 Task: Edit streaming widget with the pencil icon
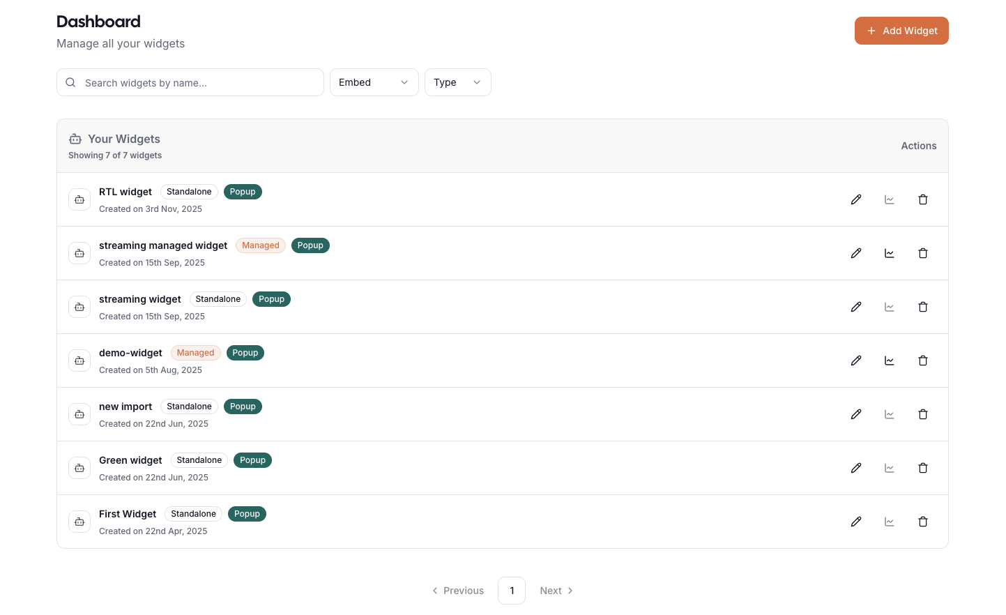(x=856, y=307)
